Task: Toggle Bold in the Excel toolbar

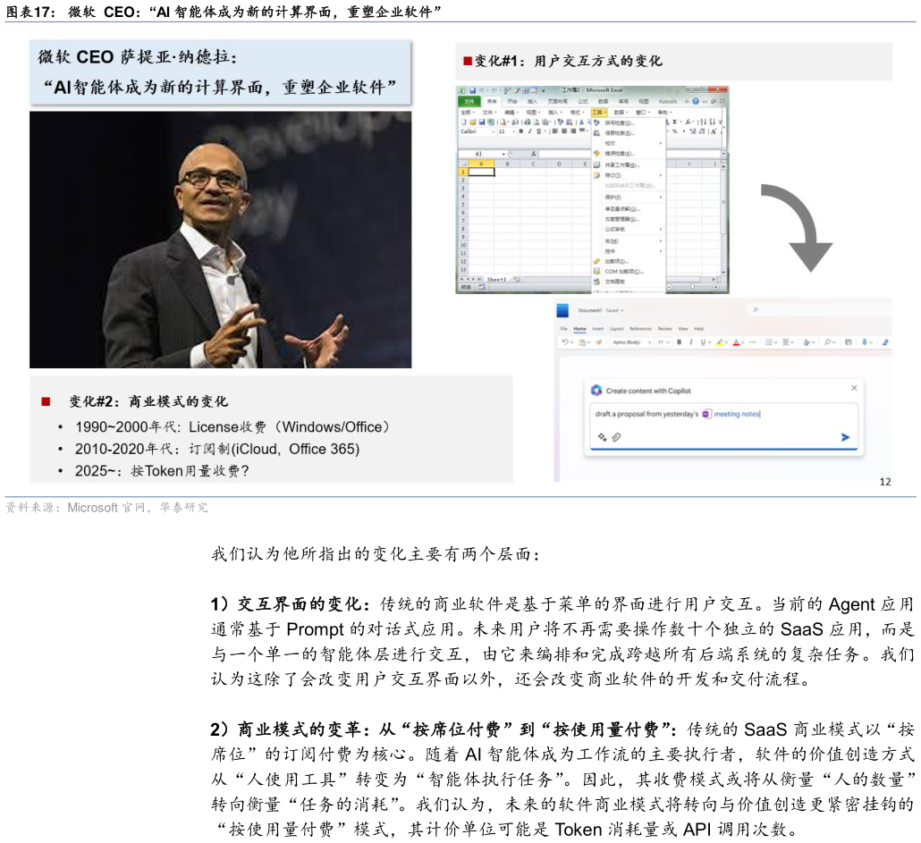Action: [520, 131]
